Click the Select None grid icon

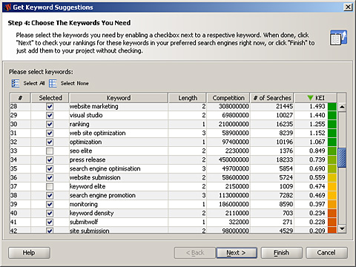click(53, 83)
